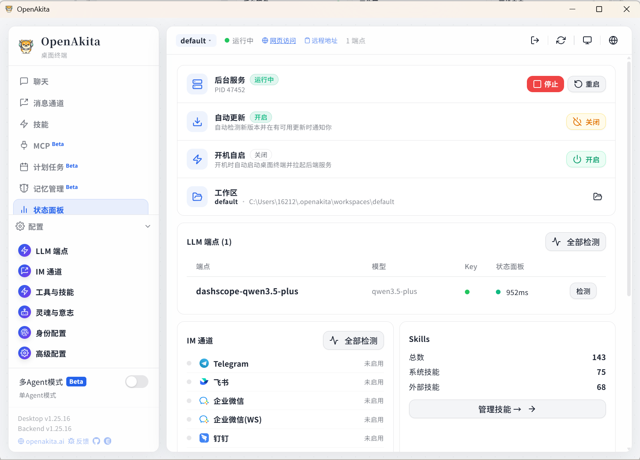Click 检测 for dashscope-qwen3.5-plus
Screen dimensions: 640x460
(x=583, y=291)
